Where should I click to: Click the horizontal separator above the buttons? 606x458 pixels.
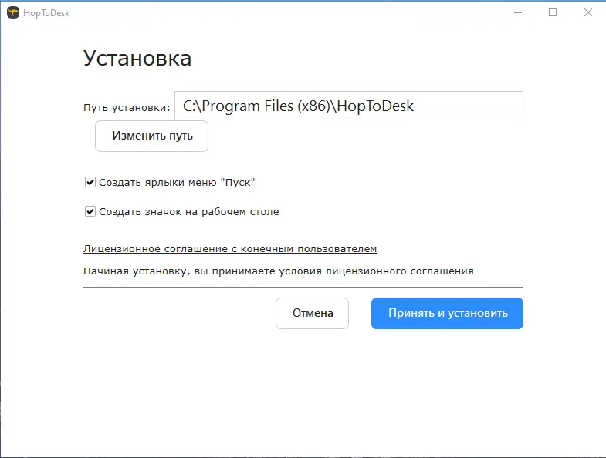[x=303, y=287]
